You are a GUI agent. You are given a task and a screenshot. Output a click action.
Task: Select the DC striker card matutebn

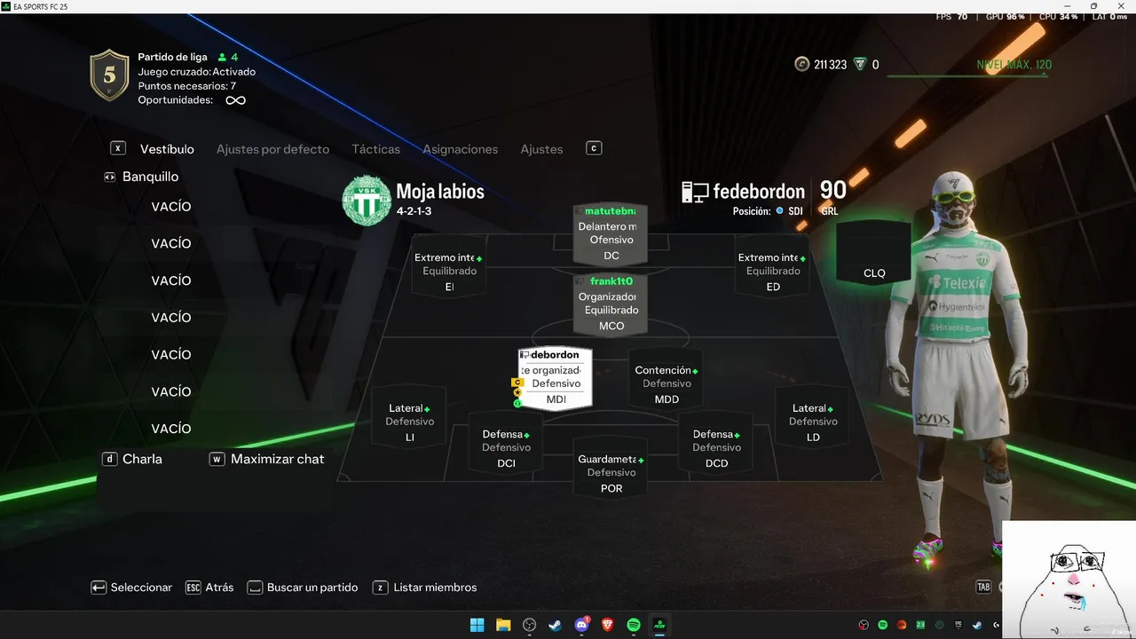pos(611,233)
